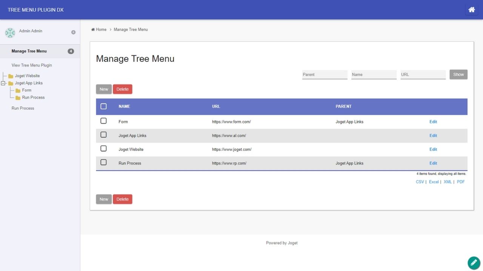The width and height of the screenshot is (483, 271).
Task: Click the Joget Website folder icon
Action: coord(11,76)
